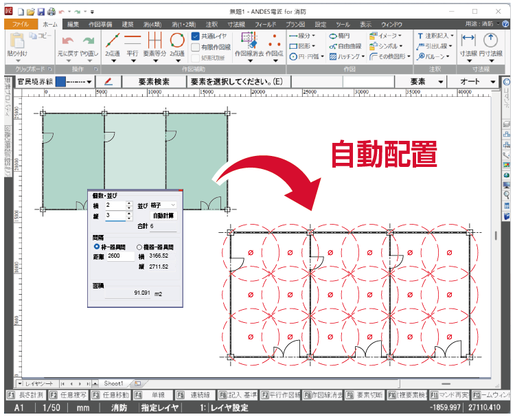515x417 pixels.
Task: Select the Sheet1 sheet tab
Action: (113, 383)
